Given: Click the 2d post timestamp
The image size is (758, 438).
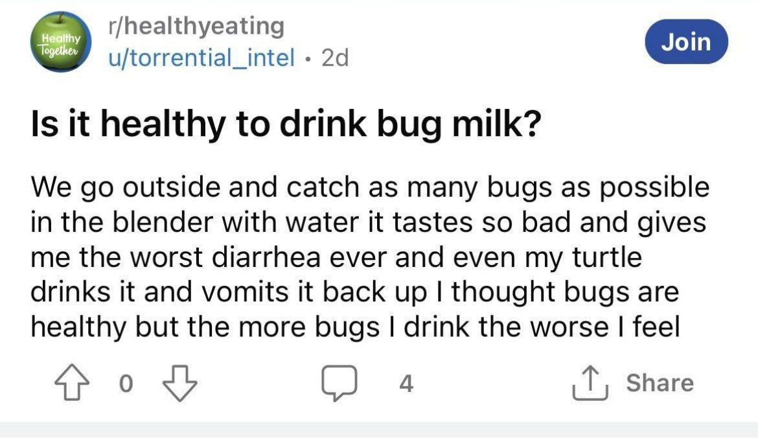Looking at the screenshot, I should [x=335, y=58].
